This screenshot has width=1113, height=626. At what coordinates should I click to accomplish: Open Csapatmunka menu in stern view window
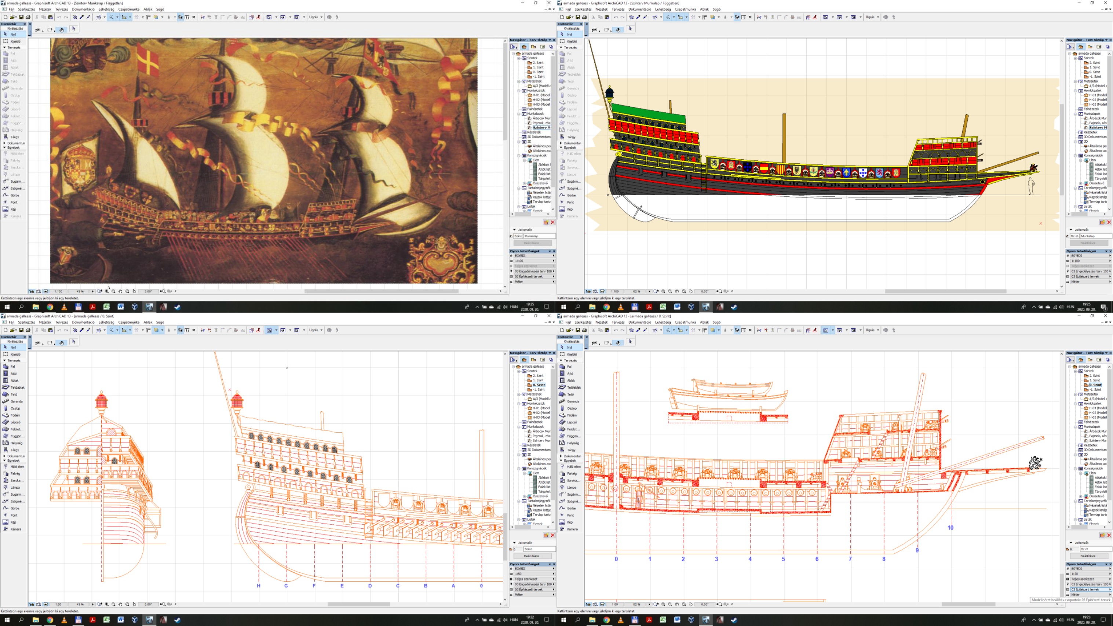click(129, 322)
